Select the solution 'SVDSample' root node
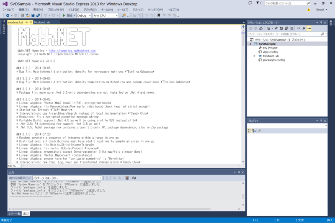The image size is (335, 223). click(x=279, y=40)
